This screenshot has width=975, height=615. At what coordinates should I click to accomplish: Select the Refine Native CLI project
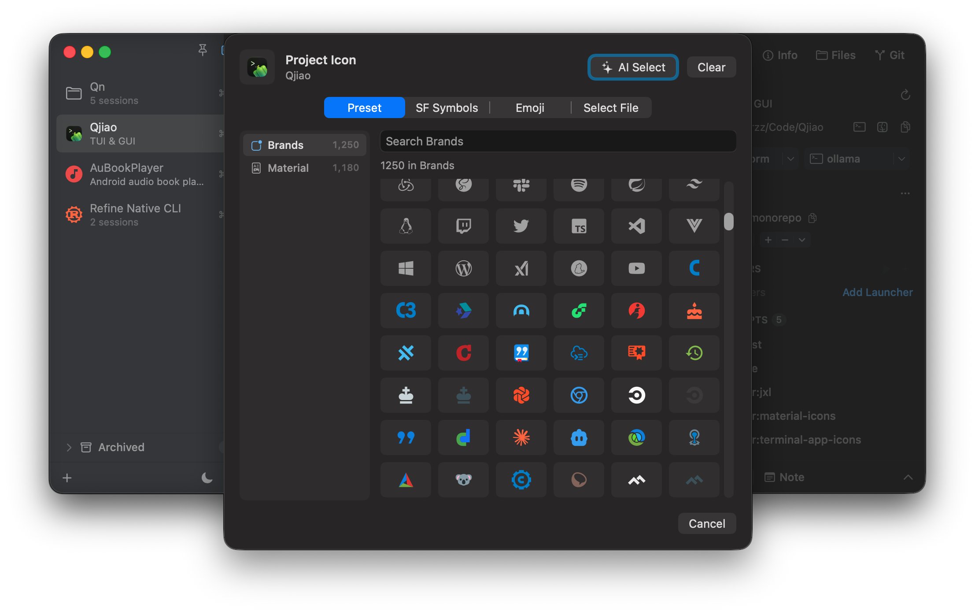pos(140,215)
